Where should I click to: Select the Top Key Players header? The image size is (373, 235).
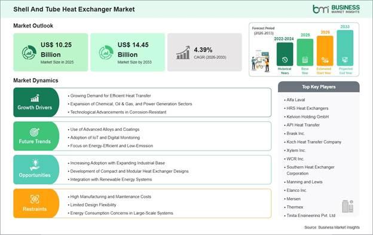[x=319, y=87]
